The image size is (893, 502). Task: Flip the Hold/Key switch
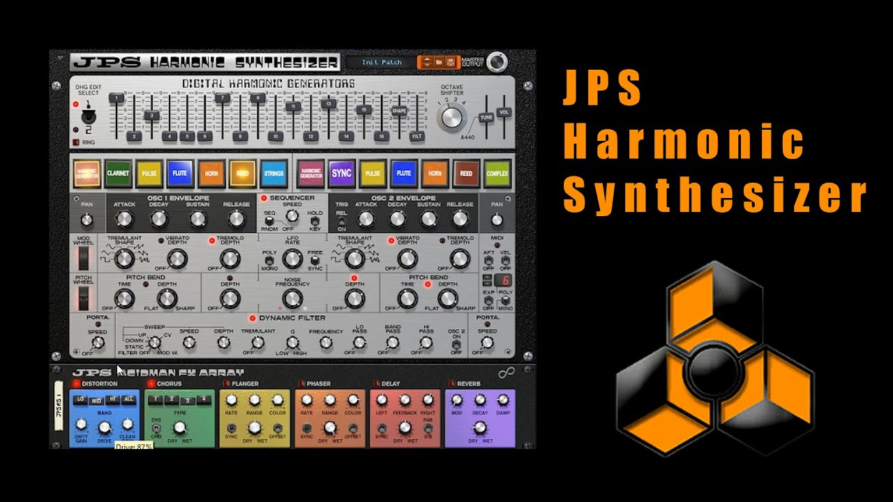click(x=315, y=221)
